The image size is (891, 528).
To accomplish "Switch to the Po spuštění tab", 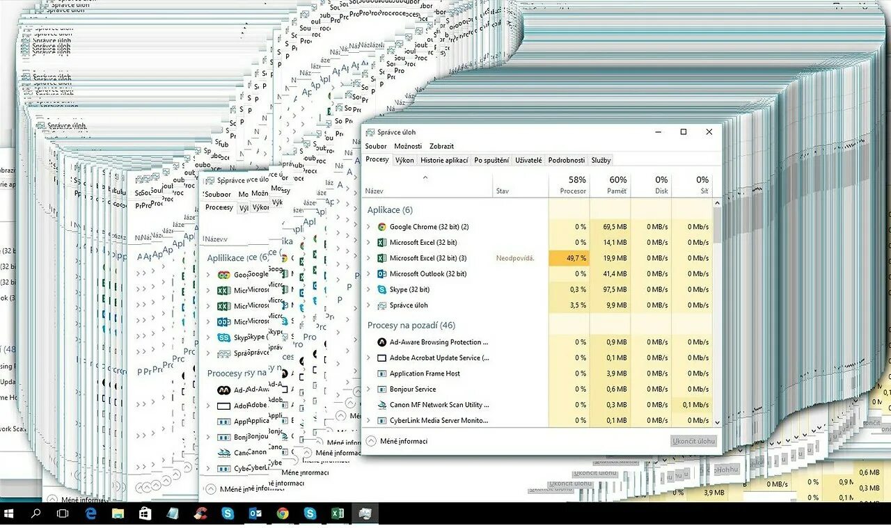I will [491, 160].
